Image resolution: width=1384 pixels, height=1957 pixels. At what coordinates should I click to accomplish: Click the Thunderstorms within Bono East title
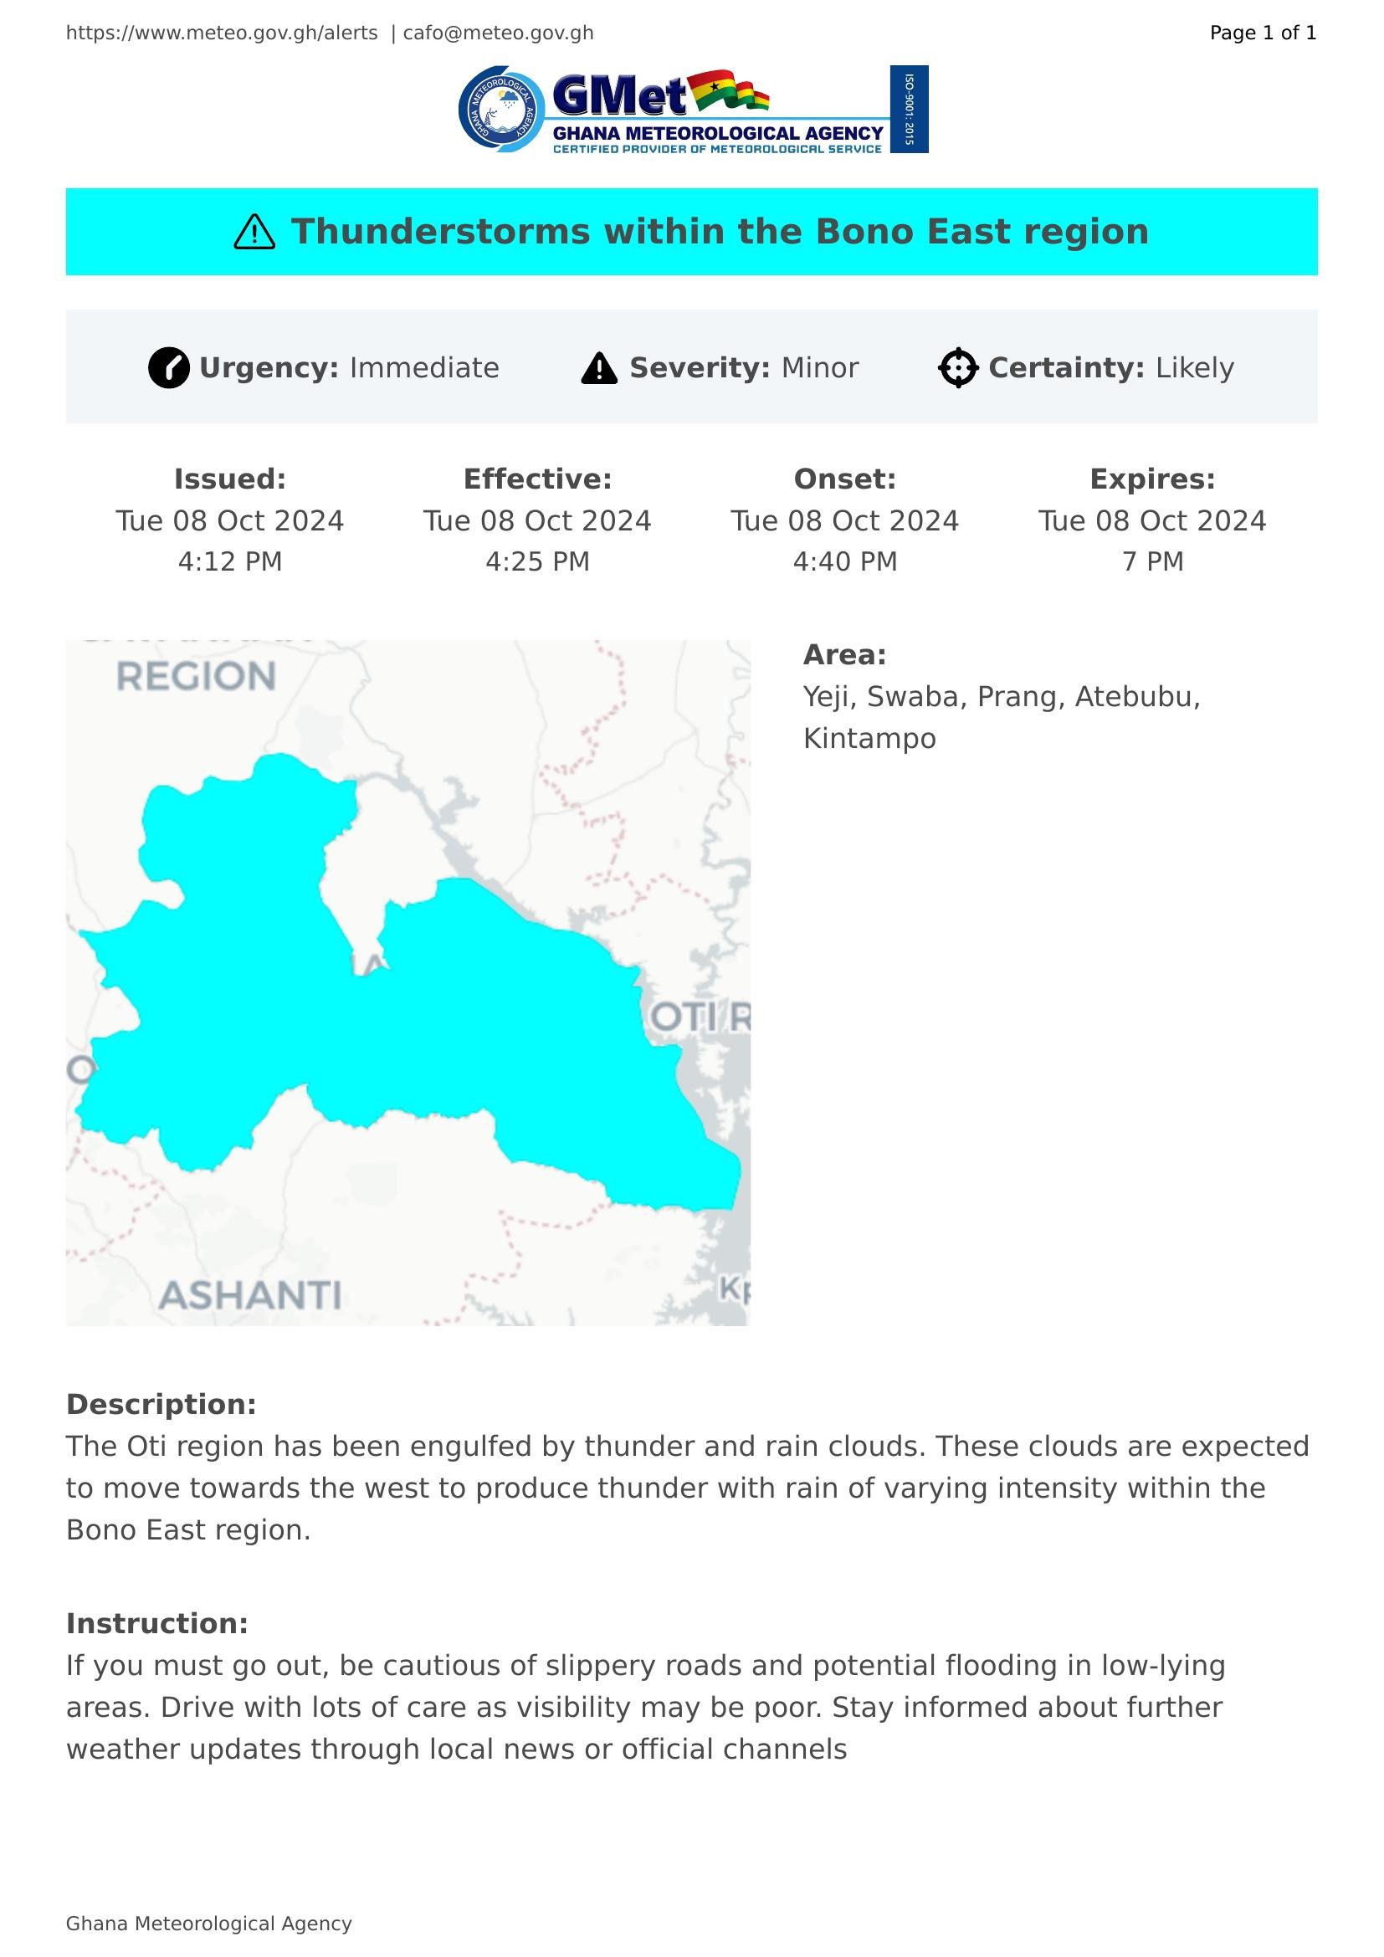pos(720,232)
